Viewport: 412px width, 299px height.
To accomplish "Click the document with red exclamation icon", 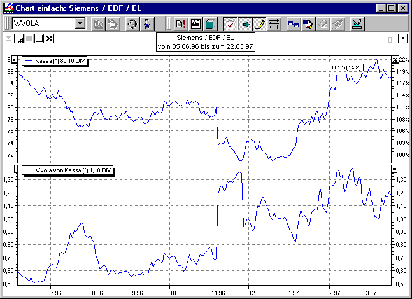I will coord(180,24).
